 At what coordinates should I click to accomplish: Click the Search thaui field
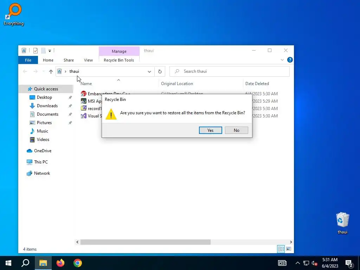[229, 71]
